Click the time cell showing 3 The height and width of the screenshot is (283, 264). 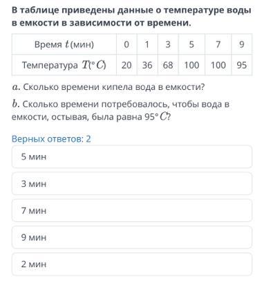coord(168,44)
